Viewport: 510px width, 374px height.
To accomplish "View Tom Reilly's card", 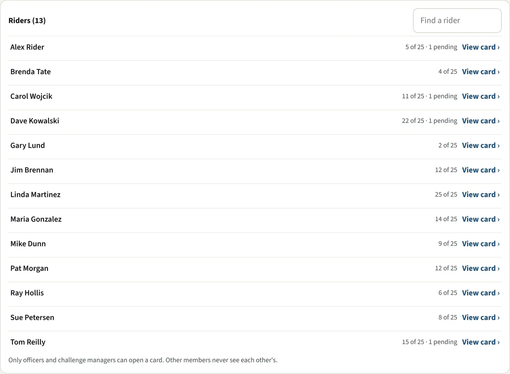I will pyautogui.click(x=481, y=342).
